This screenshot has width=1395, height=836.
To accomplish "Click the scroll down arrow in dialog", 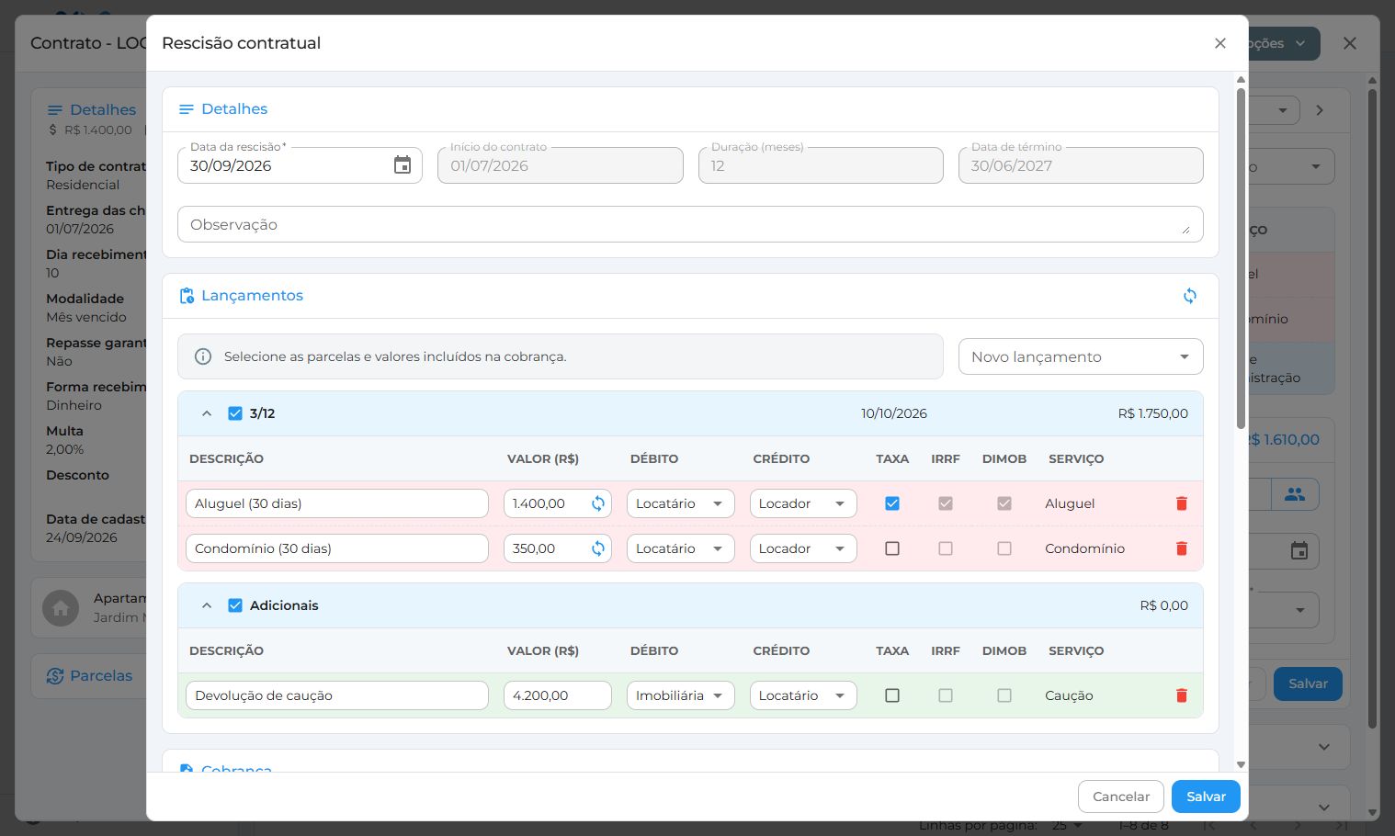I will click(1241, 764).
